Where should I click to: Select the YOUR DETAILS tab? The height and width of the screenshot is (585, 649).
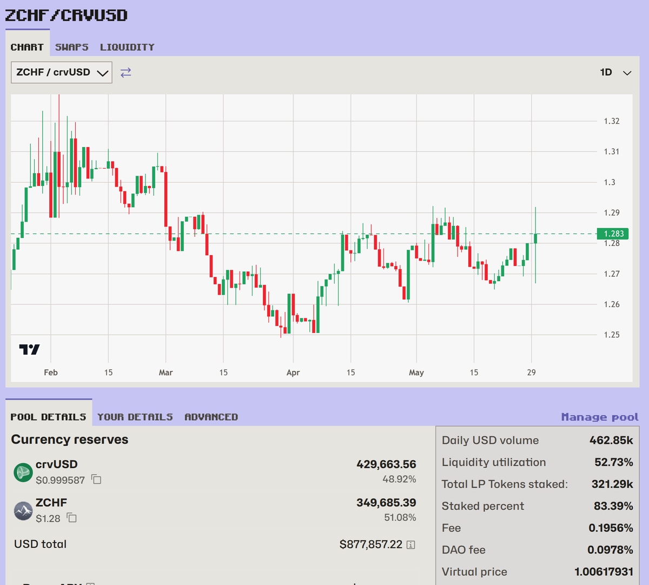(x=135, y=417)
